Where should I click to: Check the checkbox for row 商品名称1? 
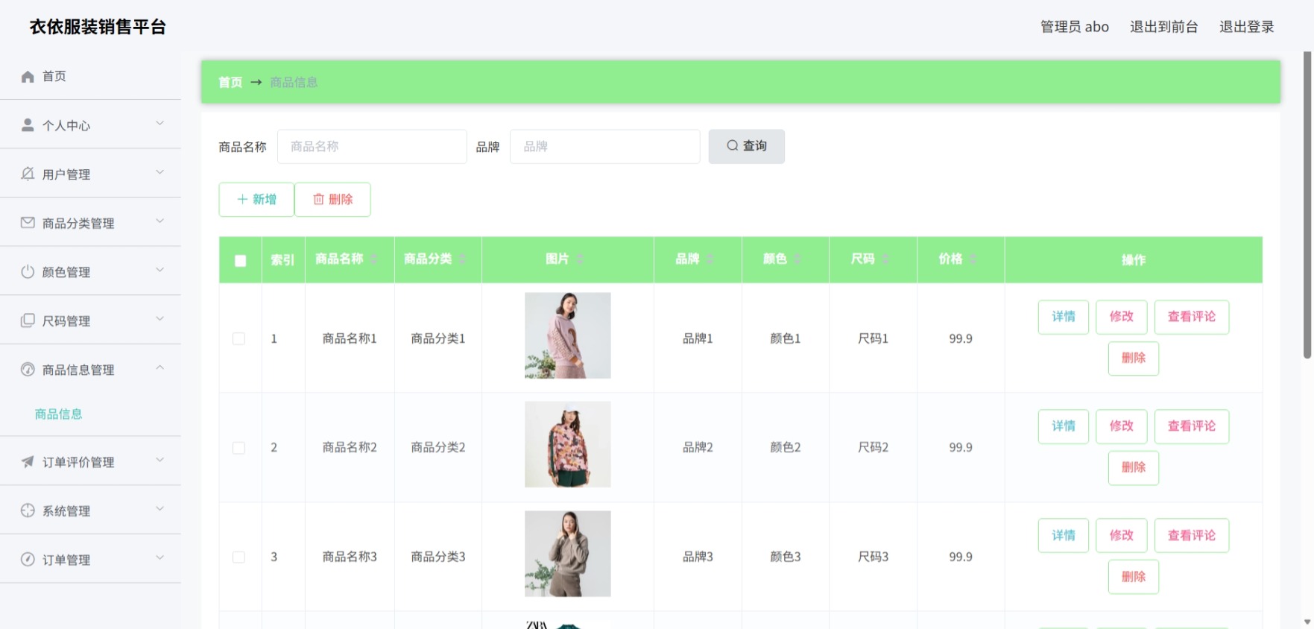coord(239,338)
